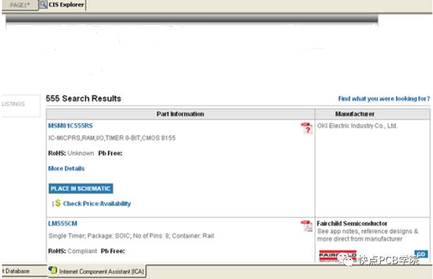Open the MSM81C555RS part link

71,125
